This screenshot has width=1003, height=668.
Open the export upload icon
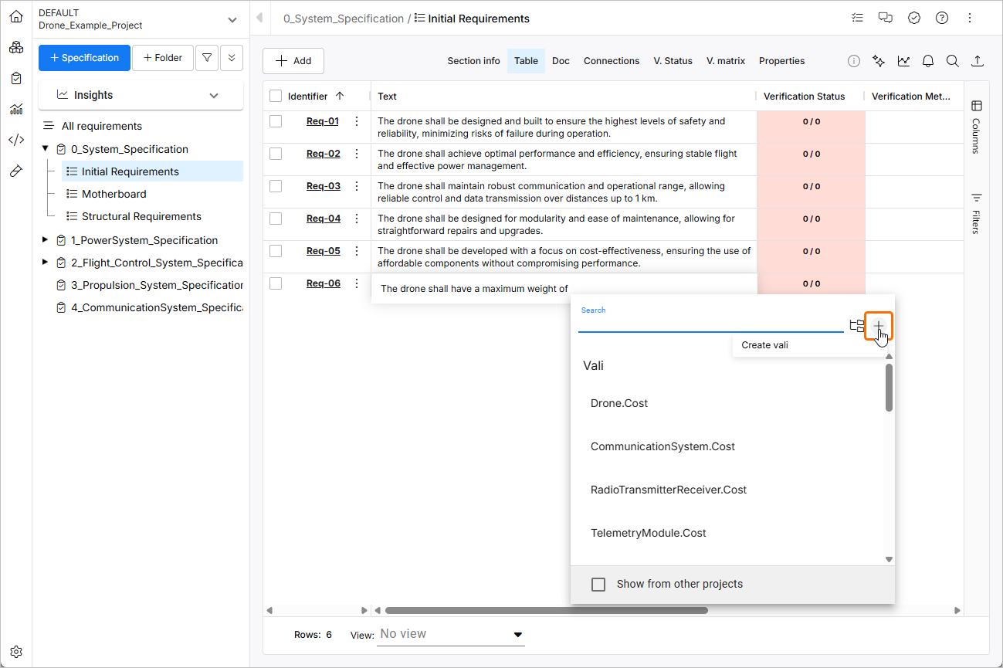pos(977,60)
